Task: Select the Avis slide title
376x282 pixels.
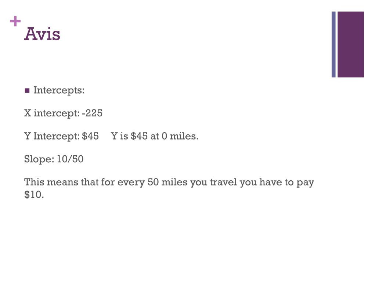Action: point(42,35)
